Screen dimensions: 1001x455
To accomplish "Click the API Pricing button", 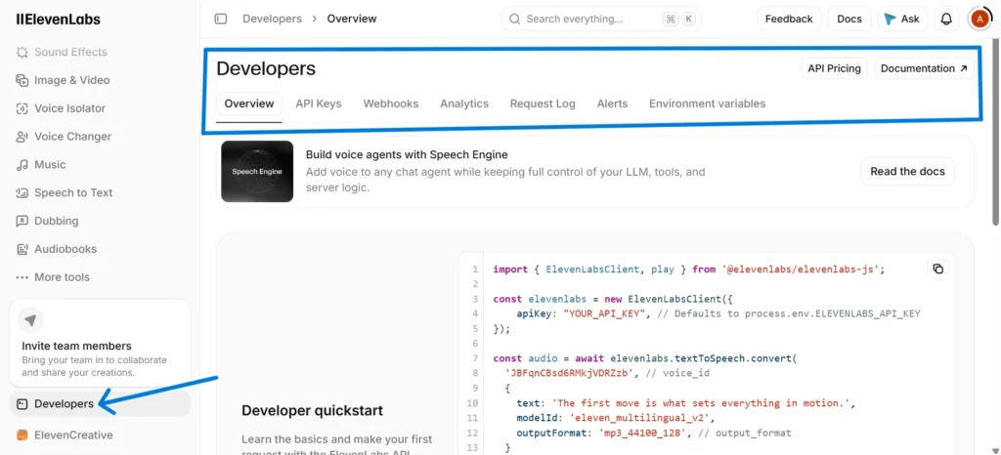I will tap(835, 68).
